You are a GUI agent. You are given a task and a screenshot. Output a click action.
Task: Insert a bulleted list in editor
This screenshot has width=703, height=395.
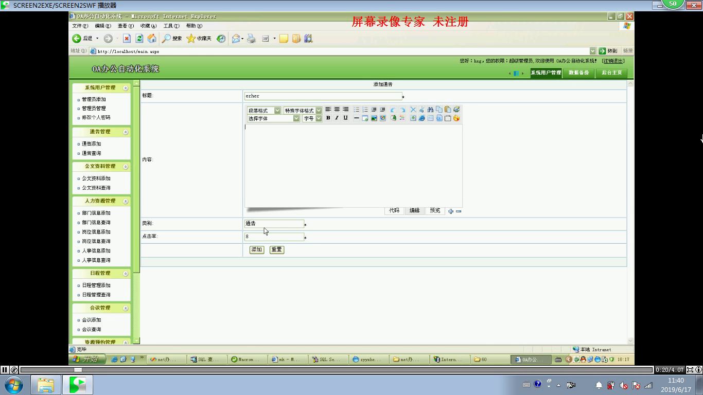click(x=356, y=110)
